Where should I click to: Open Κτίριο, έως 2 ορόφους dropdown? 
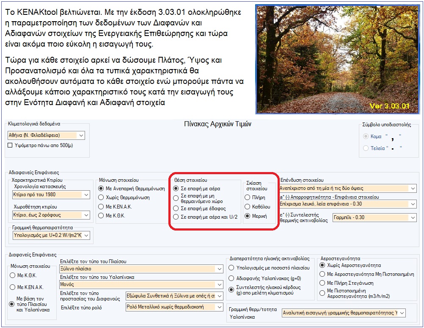(51, 215)
